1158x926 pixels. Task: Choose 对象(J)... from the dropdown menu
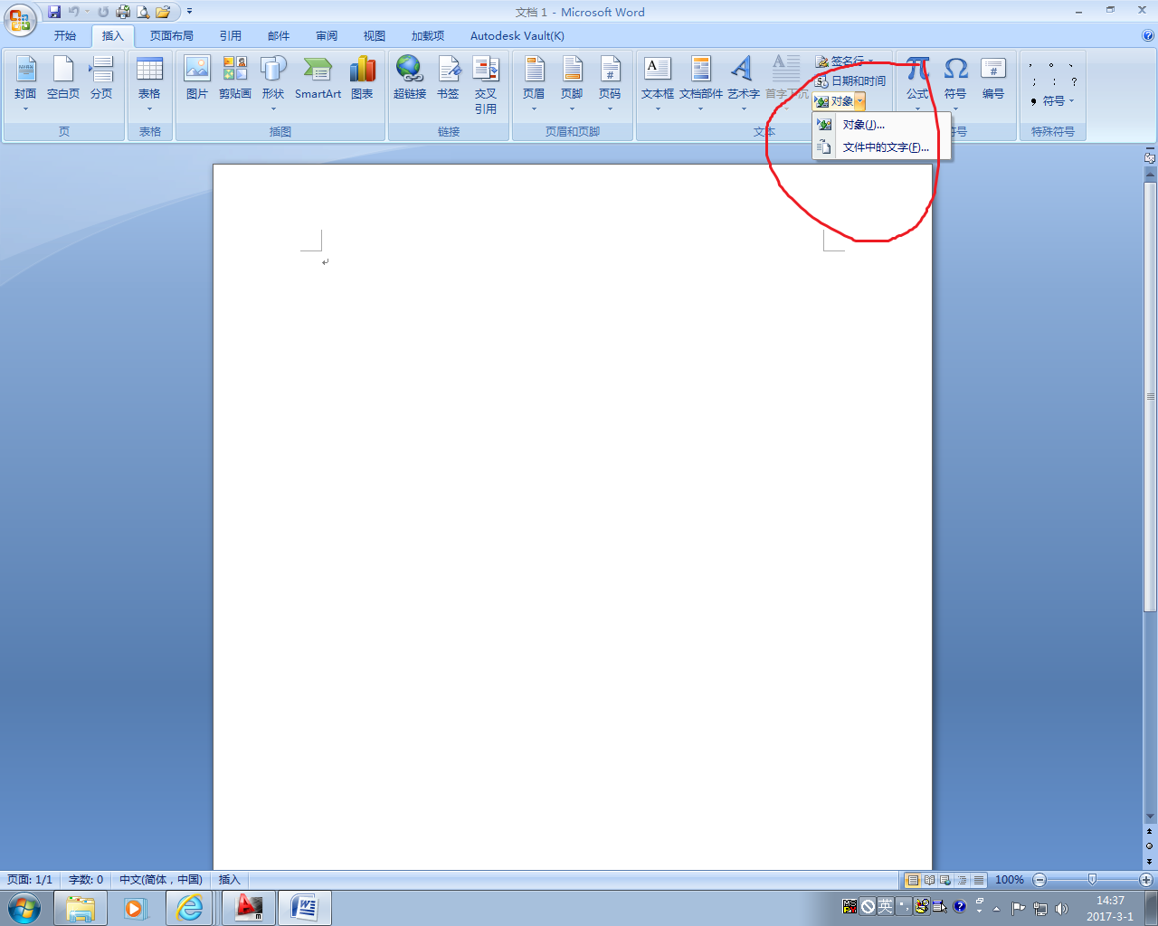[882, 125]
